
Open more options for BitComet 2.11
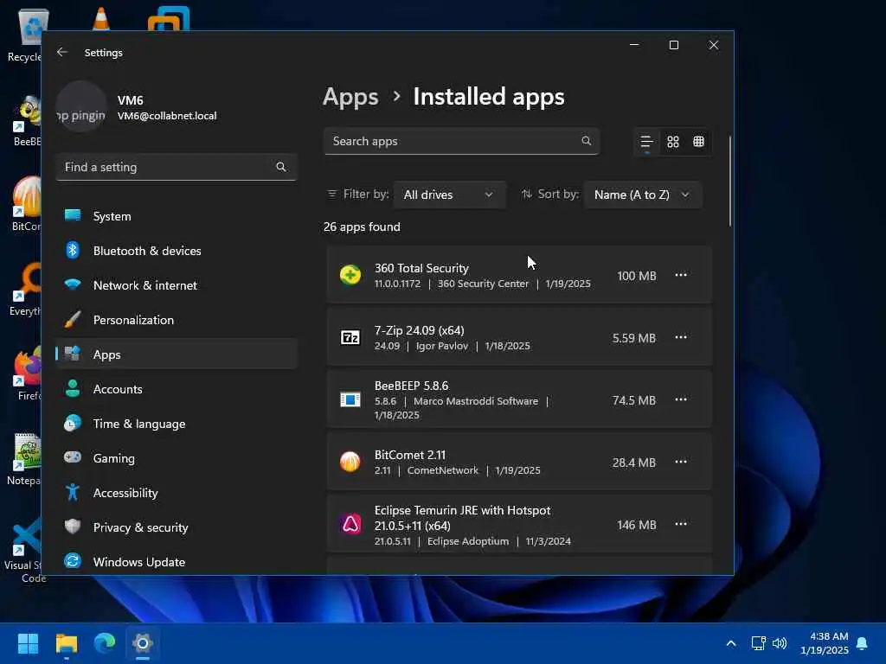pos(681,462)
